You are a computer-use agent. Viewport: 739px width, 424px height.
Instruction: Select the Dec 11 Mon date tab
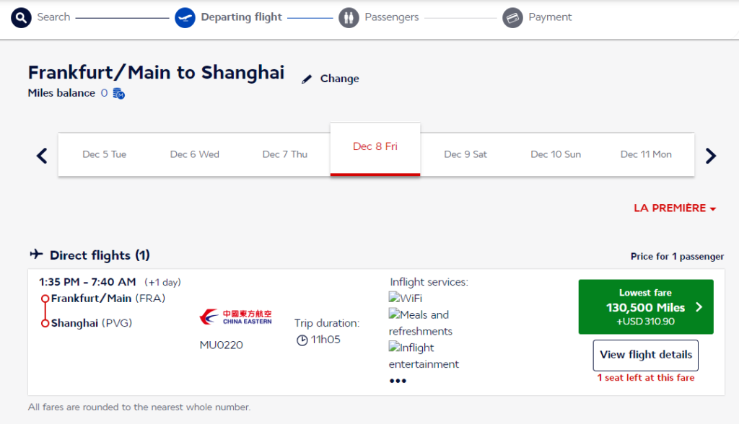pos(646,154)
